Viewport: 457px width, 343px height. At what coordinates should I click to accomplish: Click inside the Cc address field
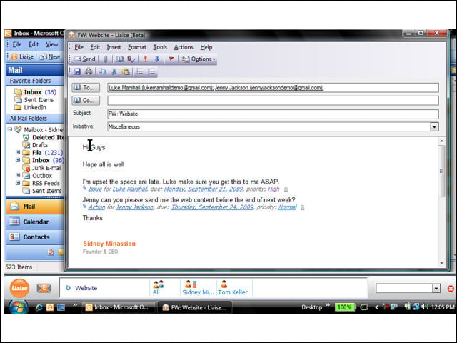pyautogui.click(x=273, y=101)
